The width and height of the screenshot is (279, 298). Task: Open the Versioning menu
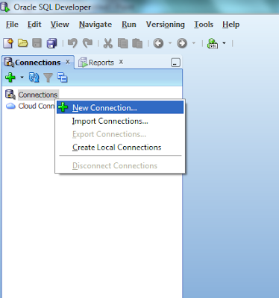pos(166,25)
